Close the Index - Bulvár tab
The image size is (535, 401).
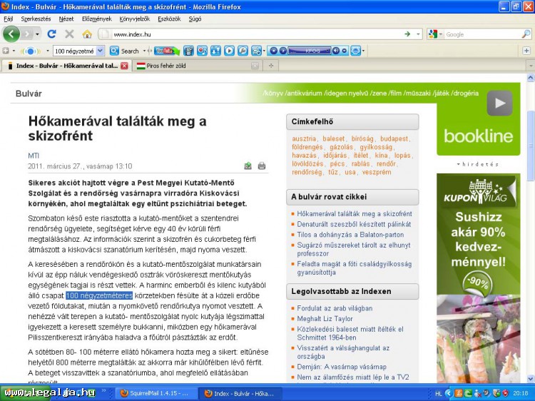coord(124,66)
